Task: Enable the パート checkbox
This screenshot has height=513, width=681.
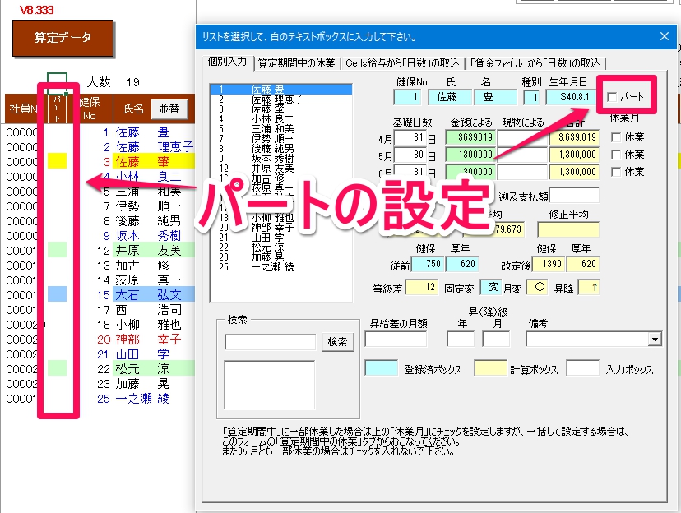Action: [x=613, y=98]
